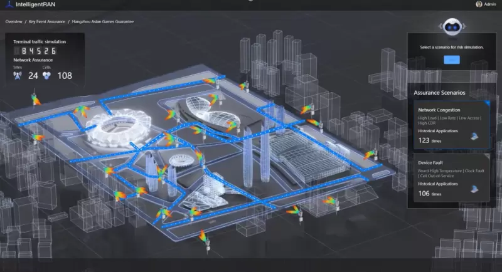Image resolution: width=502 pixels, height=272 pixels.
Task: Click Hangzhou Asian Games Guarantee breadcrumb
Action: (x=103, y=22)
